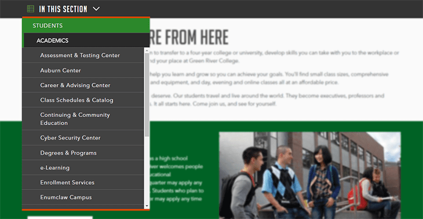Viewport: 423px width, 219px height.
Task: Open Career & Advising Center
Action: (x=83, y=85)
